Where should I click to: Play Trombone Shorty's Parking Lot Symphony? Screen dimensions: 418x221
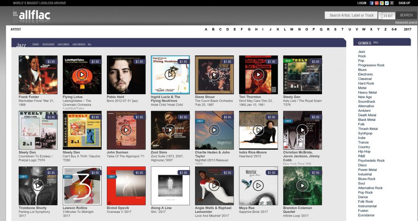pos(38,186)
